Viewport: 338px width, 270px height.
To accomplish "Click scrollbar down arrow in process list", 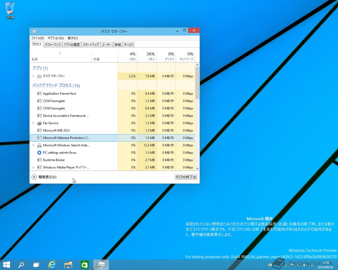I will tap(197, 168).
